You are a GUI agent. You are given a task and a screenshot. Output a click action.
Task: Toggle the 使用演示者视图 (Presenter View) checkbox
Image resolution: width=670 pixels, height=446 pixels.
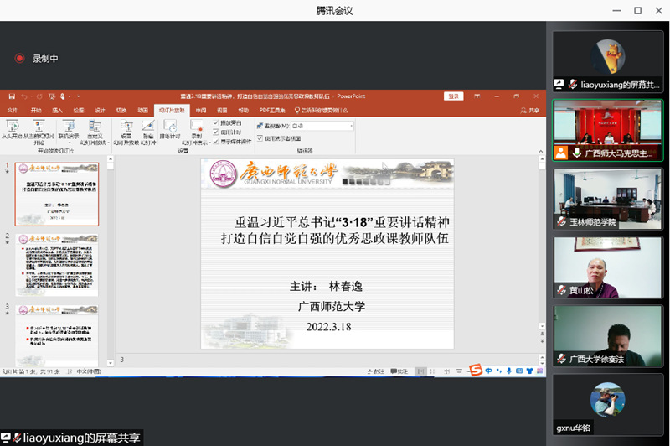[x=260, y=137]
